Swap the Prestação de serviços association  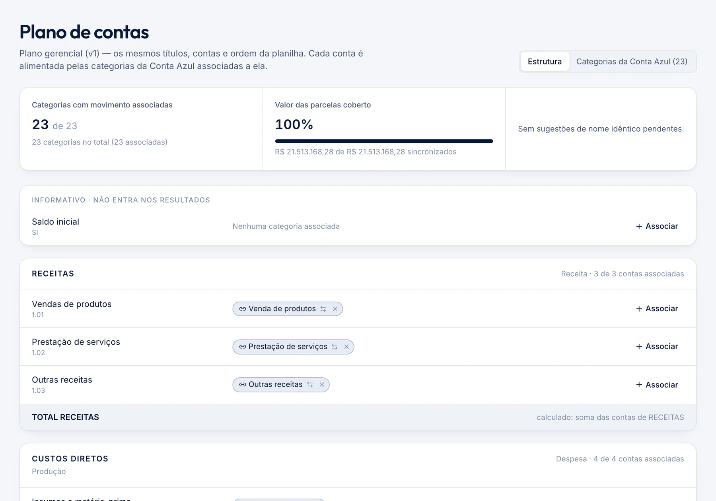[335, 347]
